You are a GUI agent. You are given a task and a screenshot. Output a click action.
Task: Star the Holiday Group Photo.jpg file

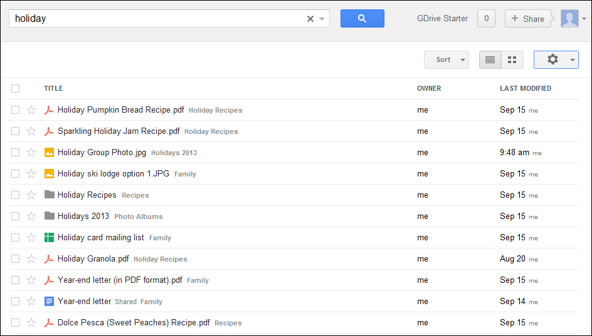[x=31, y=153]
